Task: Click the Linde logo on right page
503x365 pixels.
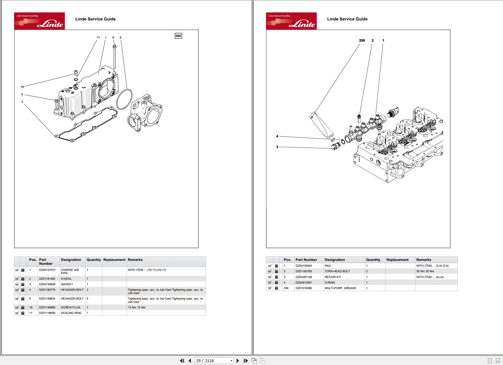Action: point(291,21)
